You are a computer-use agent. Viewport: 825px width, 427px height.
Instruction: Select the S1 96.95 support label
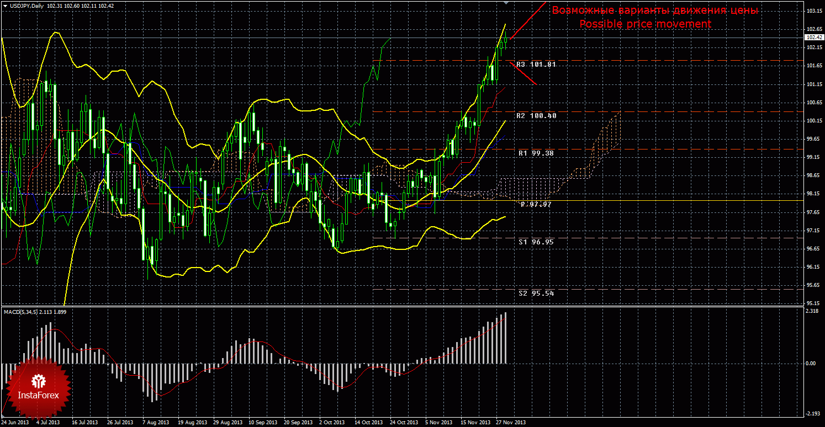[x=536, y=242]
